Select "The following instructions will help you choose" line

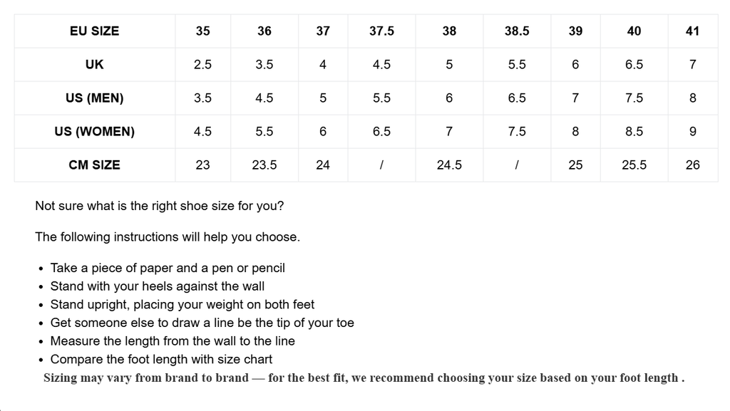click(168, 236)
